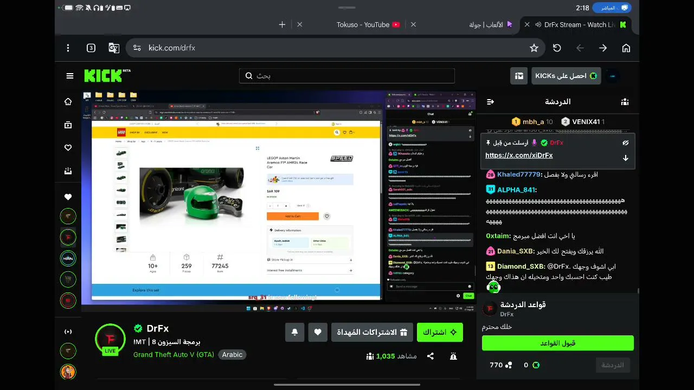Open Grand Theft Auto V (GTA) category
The width and height of the screenshot is (694, 390).
173,355
